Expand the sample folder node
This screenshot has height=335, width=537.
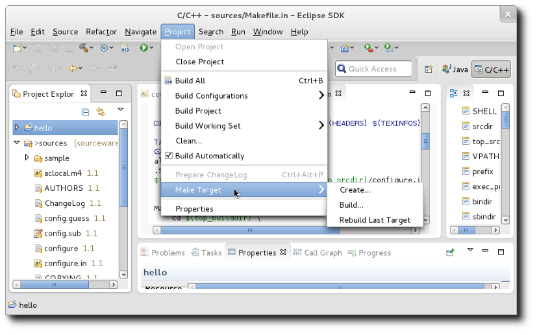click(x=27, y=158)
